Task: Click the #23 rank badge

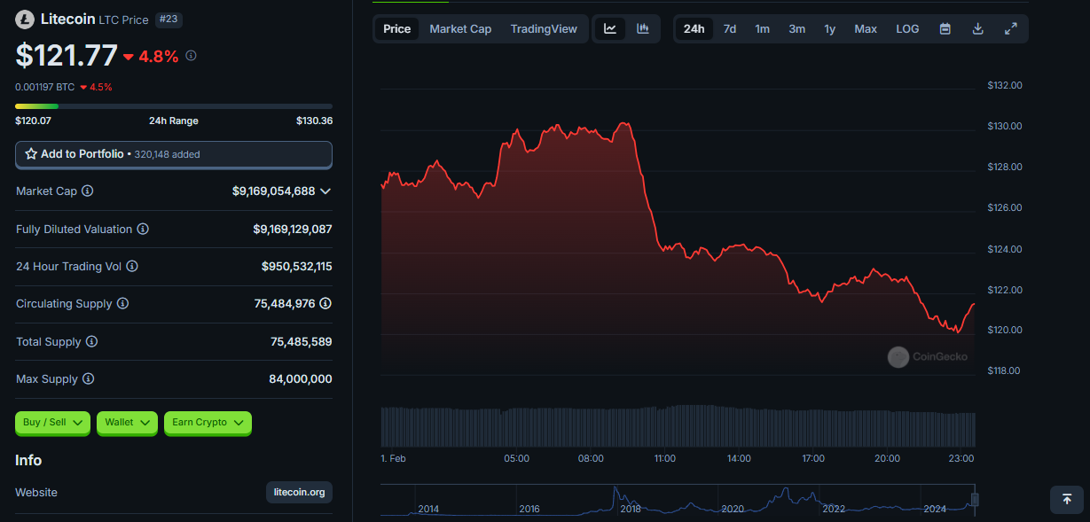Action: [169, 19]
